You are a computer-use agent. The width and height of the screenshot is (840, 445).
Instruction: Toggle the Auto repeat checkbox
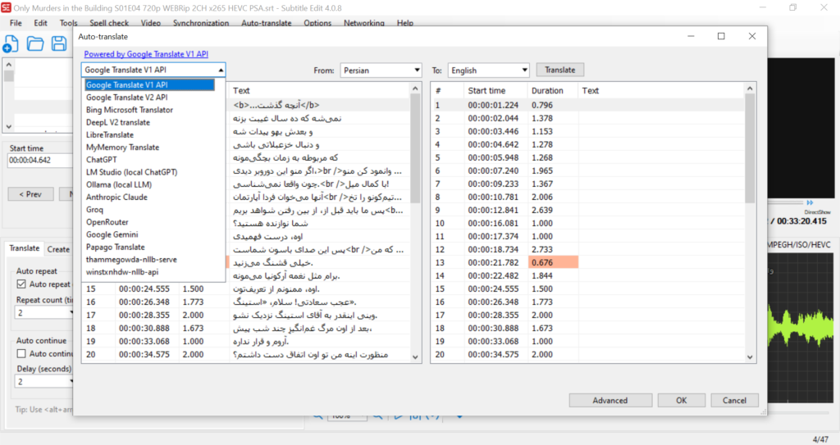coord(22,284)
